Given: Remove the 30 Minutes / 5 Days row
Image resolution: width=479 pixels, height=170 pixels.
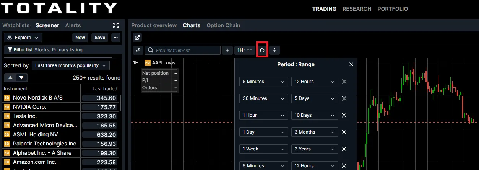Looking at the screenshot, I should click(344, 98).
